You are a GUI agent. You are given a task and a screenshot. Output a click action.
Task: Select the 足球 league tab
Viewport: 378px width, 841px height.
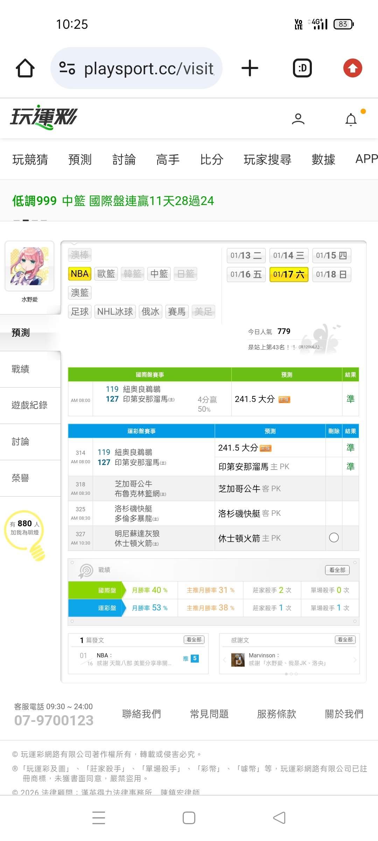click(80, 312)
